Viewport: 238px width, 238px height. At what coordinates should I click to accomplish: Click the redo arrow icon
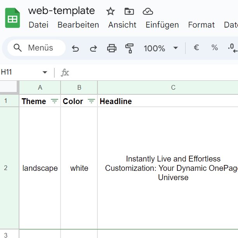pos(93,49)
